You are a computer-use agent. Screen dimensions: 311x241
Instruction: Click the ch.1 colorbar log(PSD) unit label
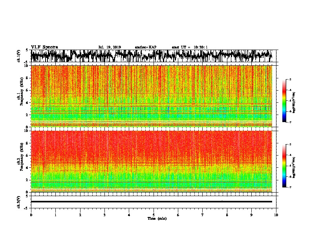(x=294, y=102)
